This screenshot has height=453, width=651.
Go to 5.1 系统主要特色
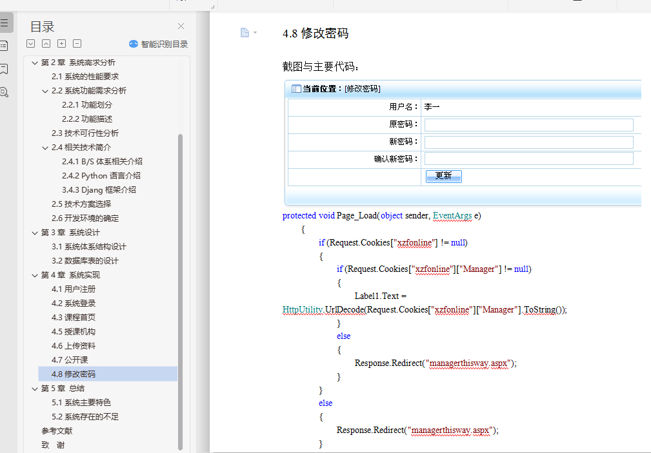(81, 402)
